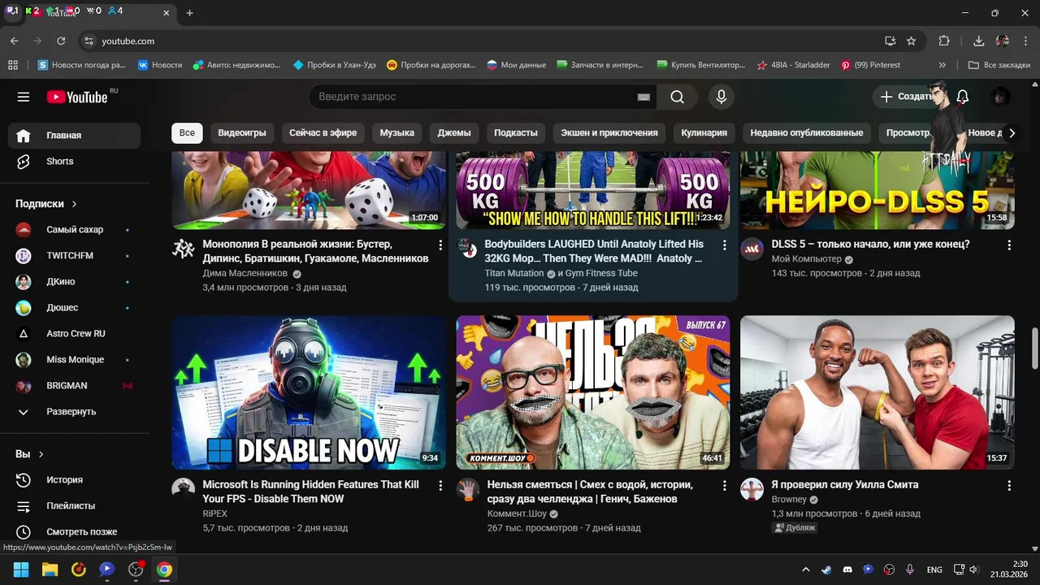Select the Музыка filter chip
1040x585 pixels.
[397, 132]
